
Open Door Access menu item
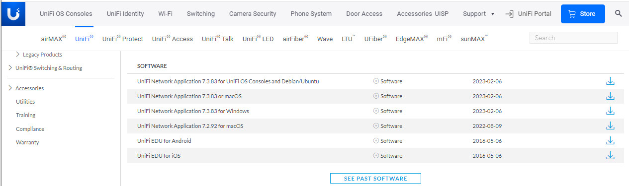tap(364, 14)
